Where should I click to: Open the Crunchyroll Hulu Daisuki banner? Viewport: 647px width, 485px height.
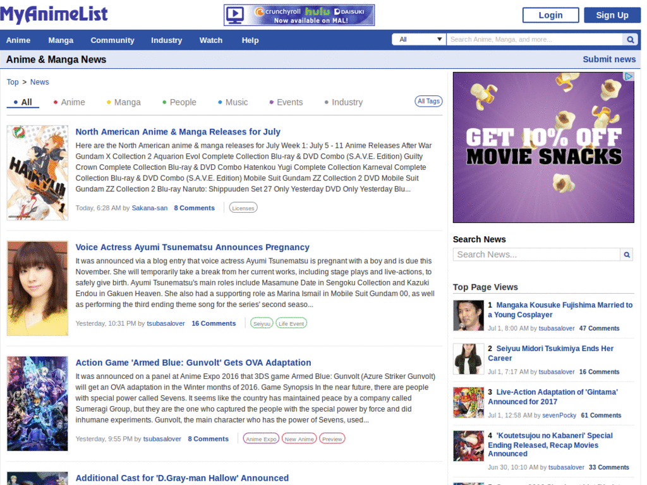click(299, 15)
